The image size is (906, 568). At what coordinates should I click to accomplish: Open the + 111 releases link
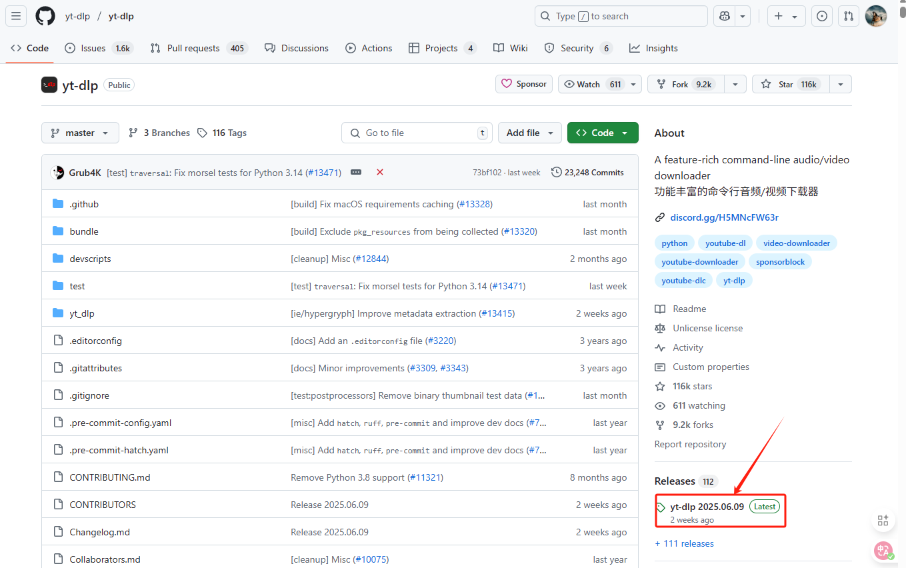tap(684, 543)
